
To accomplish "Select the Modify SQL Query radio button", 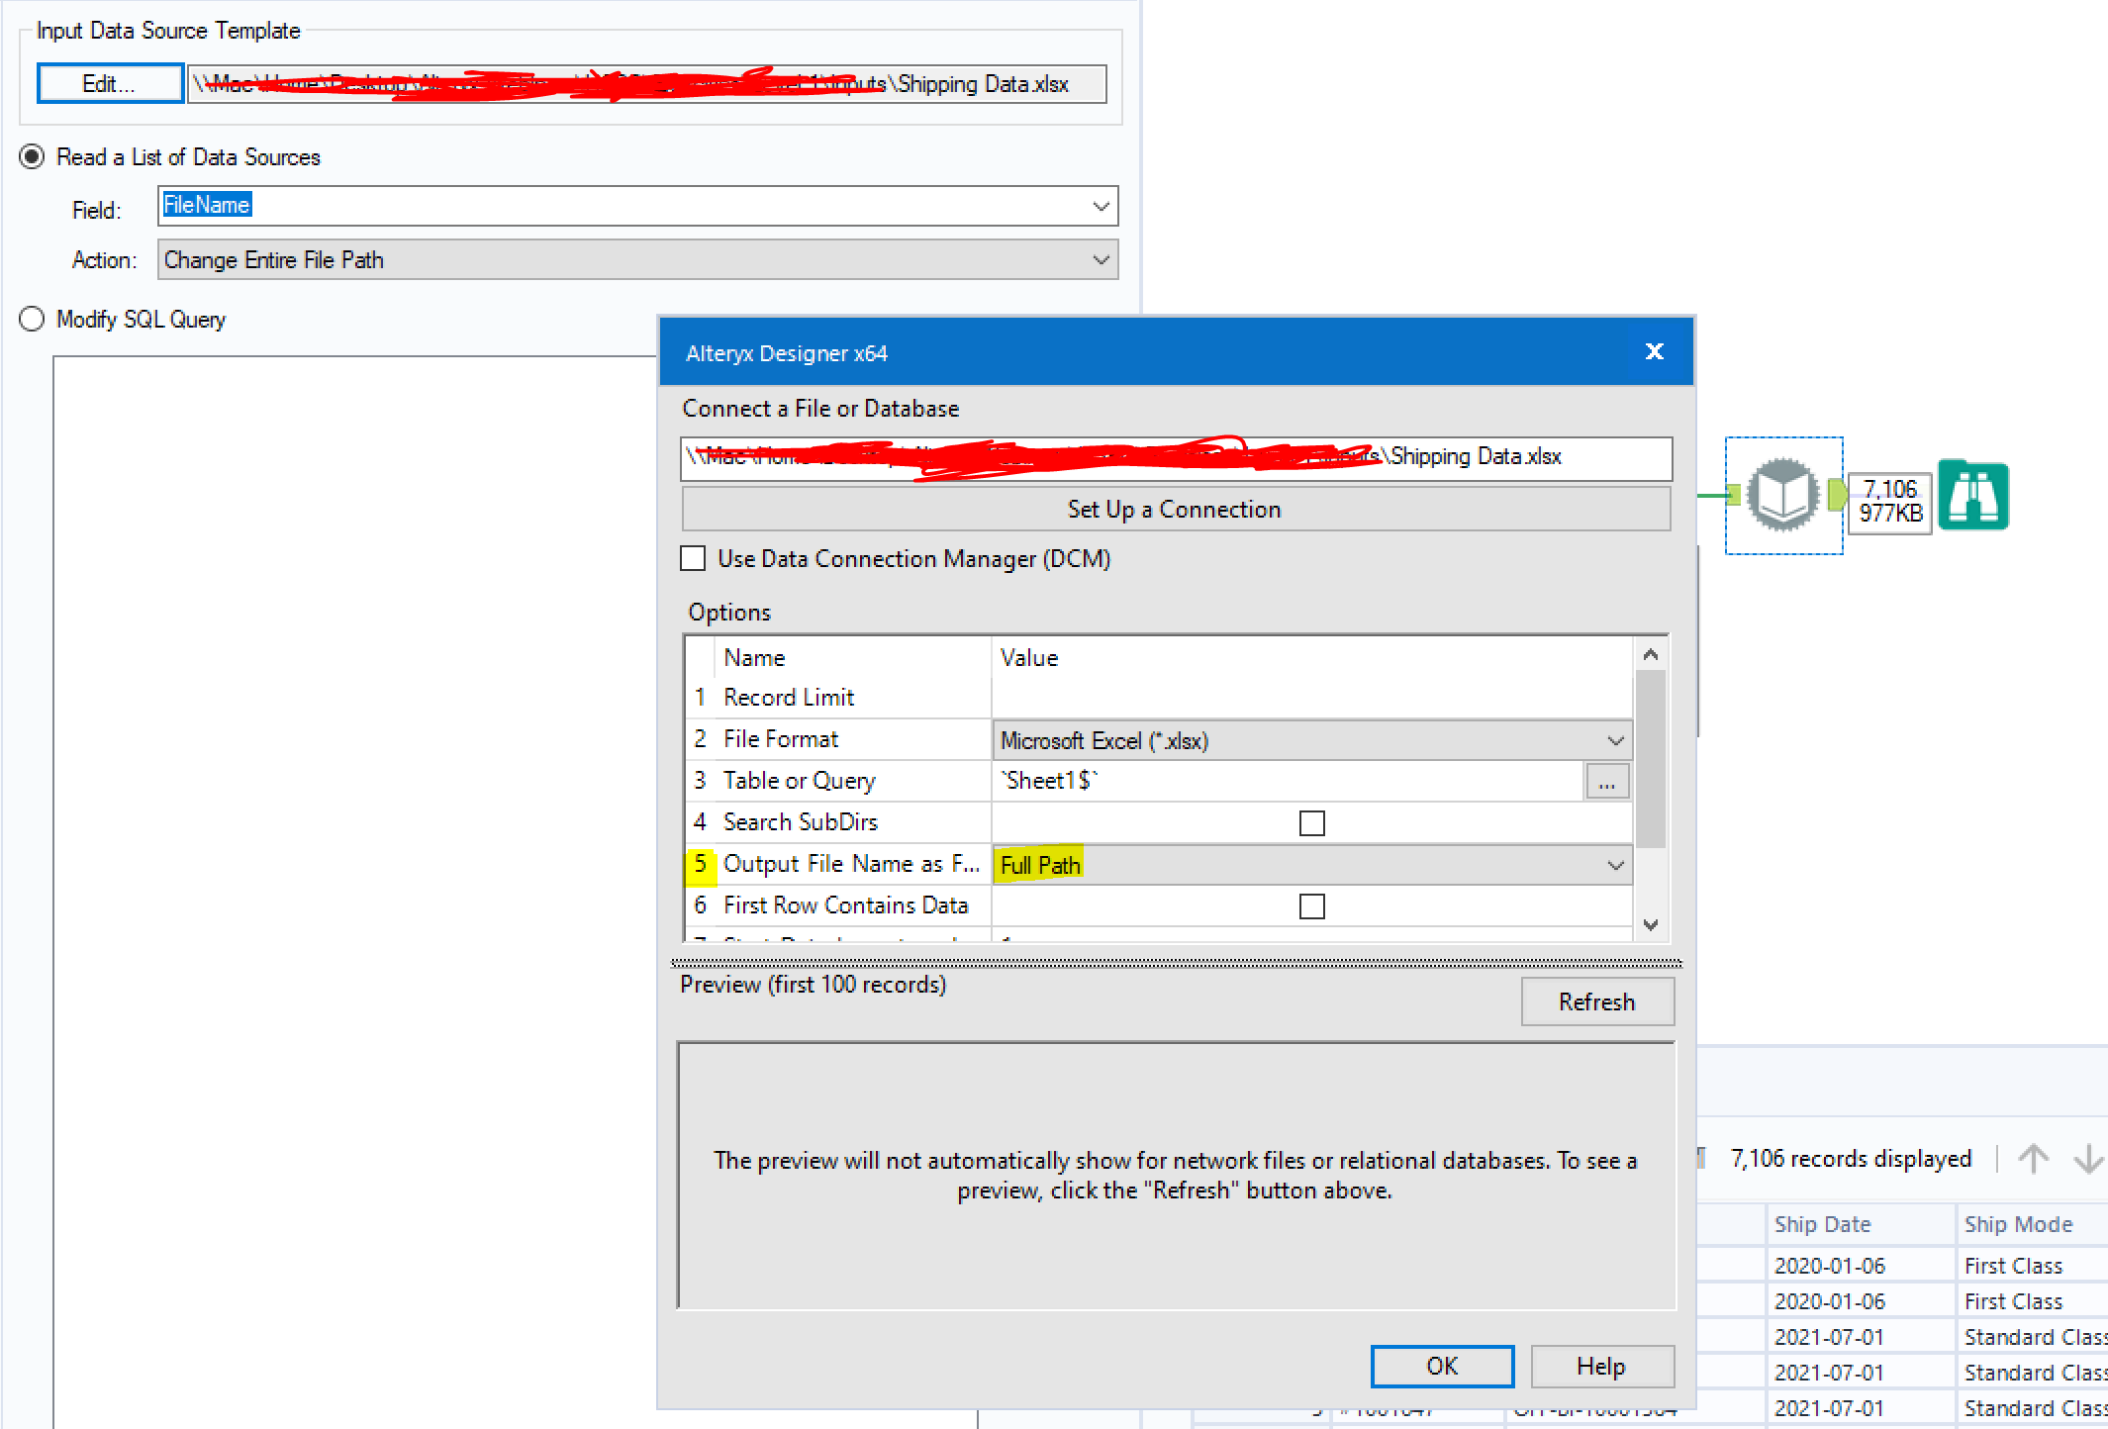I will [x=31, y=319].
